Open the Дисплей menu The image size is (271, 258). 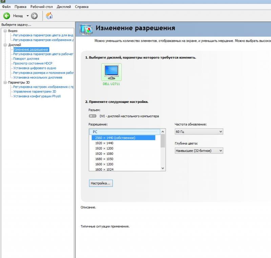tap(64, 7)
